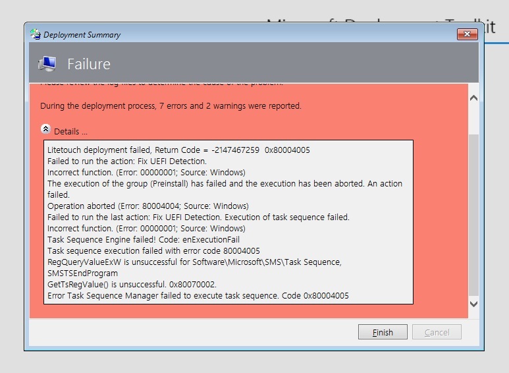Click the computer icon beside Failure
This screenshot has width=509, height=373.
(x=47, y=64)
